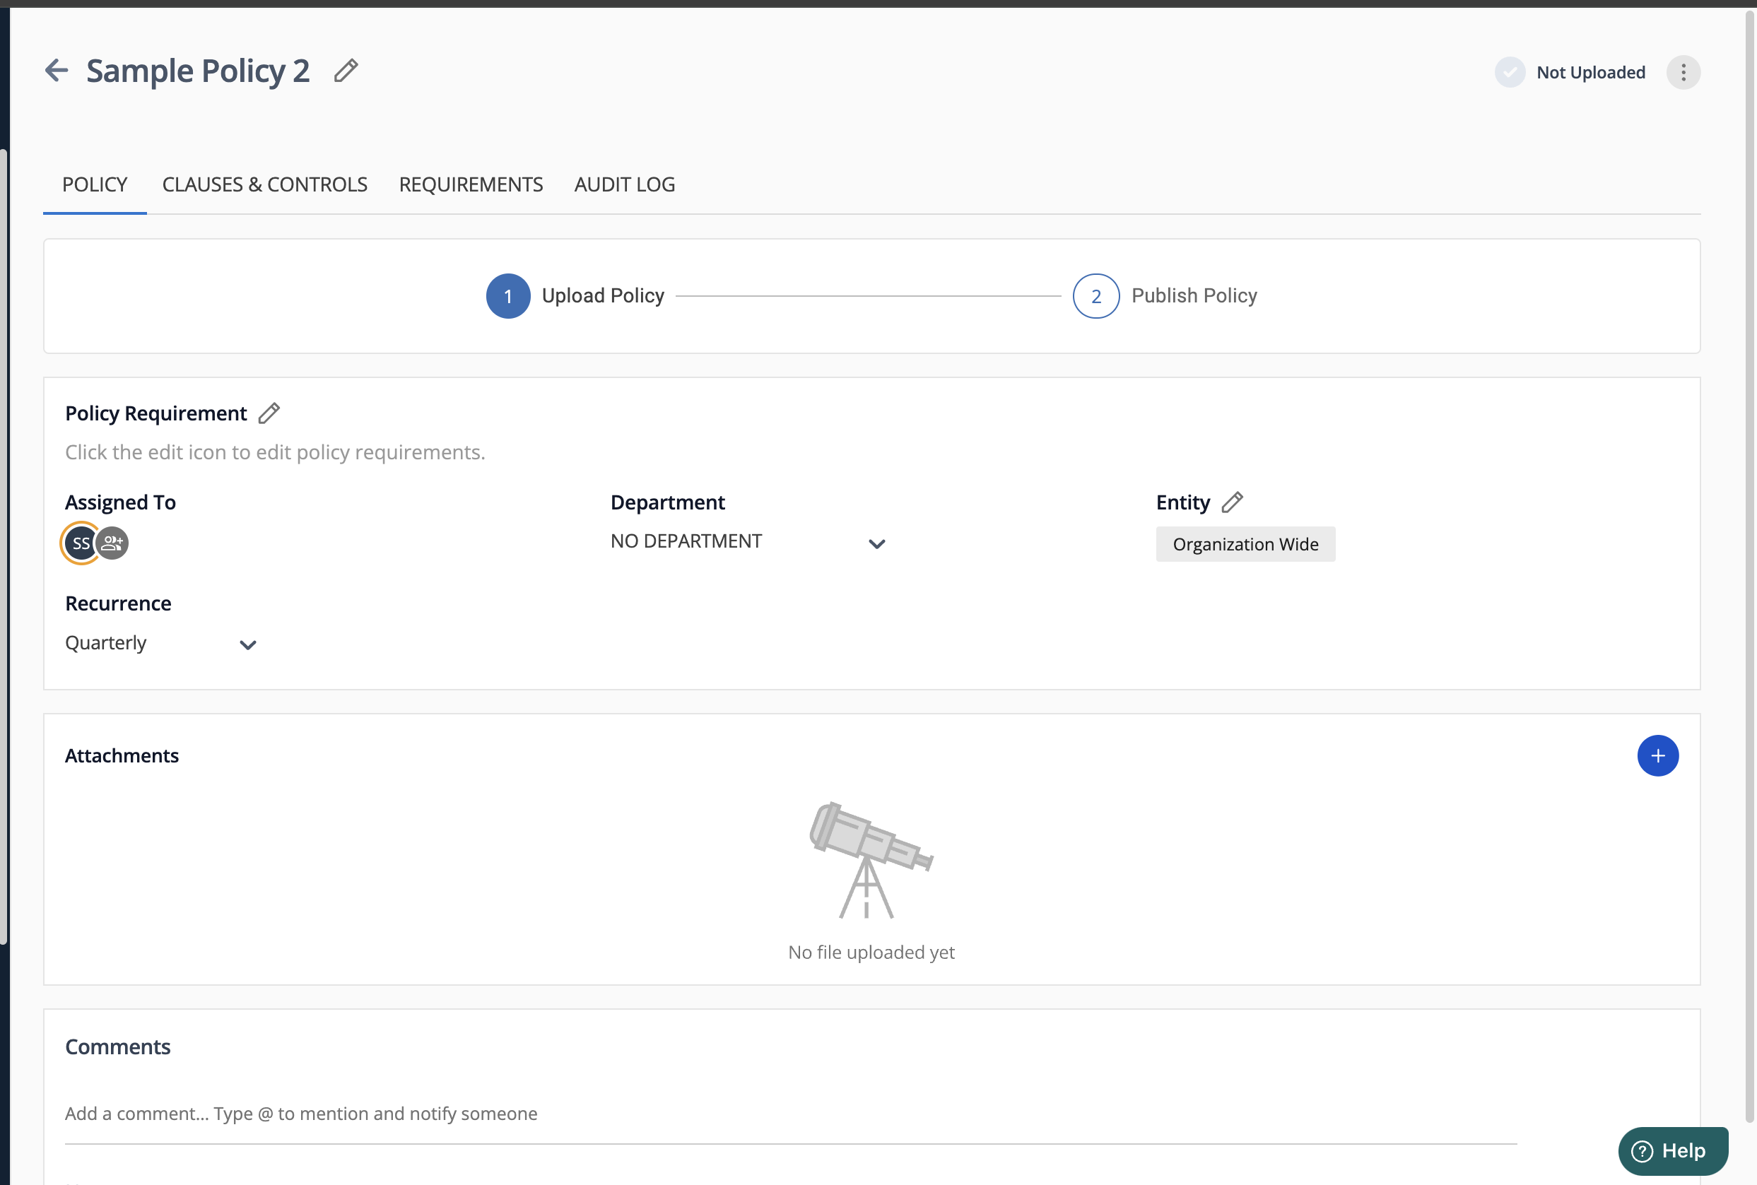Image resolution: width=1757 pixels, height=1185 pixels.
Task: Click the SS assignee avatar
Action: pyautogui.click(x=81, y=543)
